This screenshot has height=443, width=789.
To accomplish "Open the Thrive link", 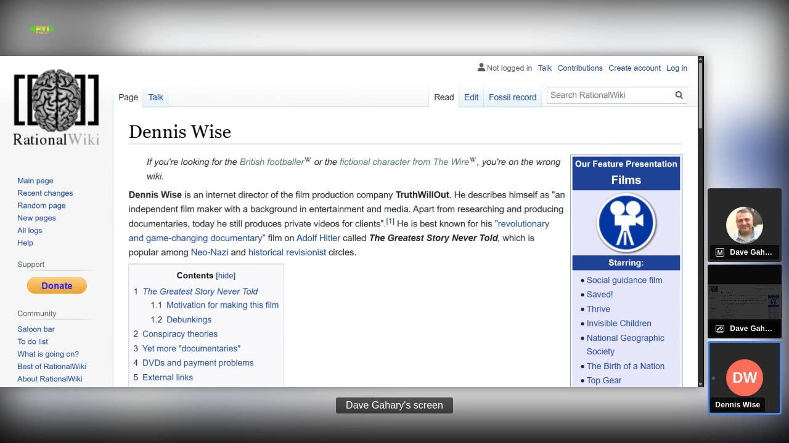I will click(x=599, y=309).
